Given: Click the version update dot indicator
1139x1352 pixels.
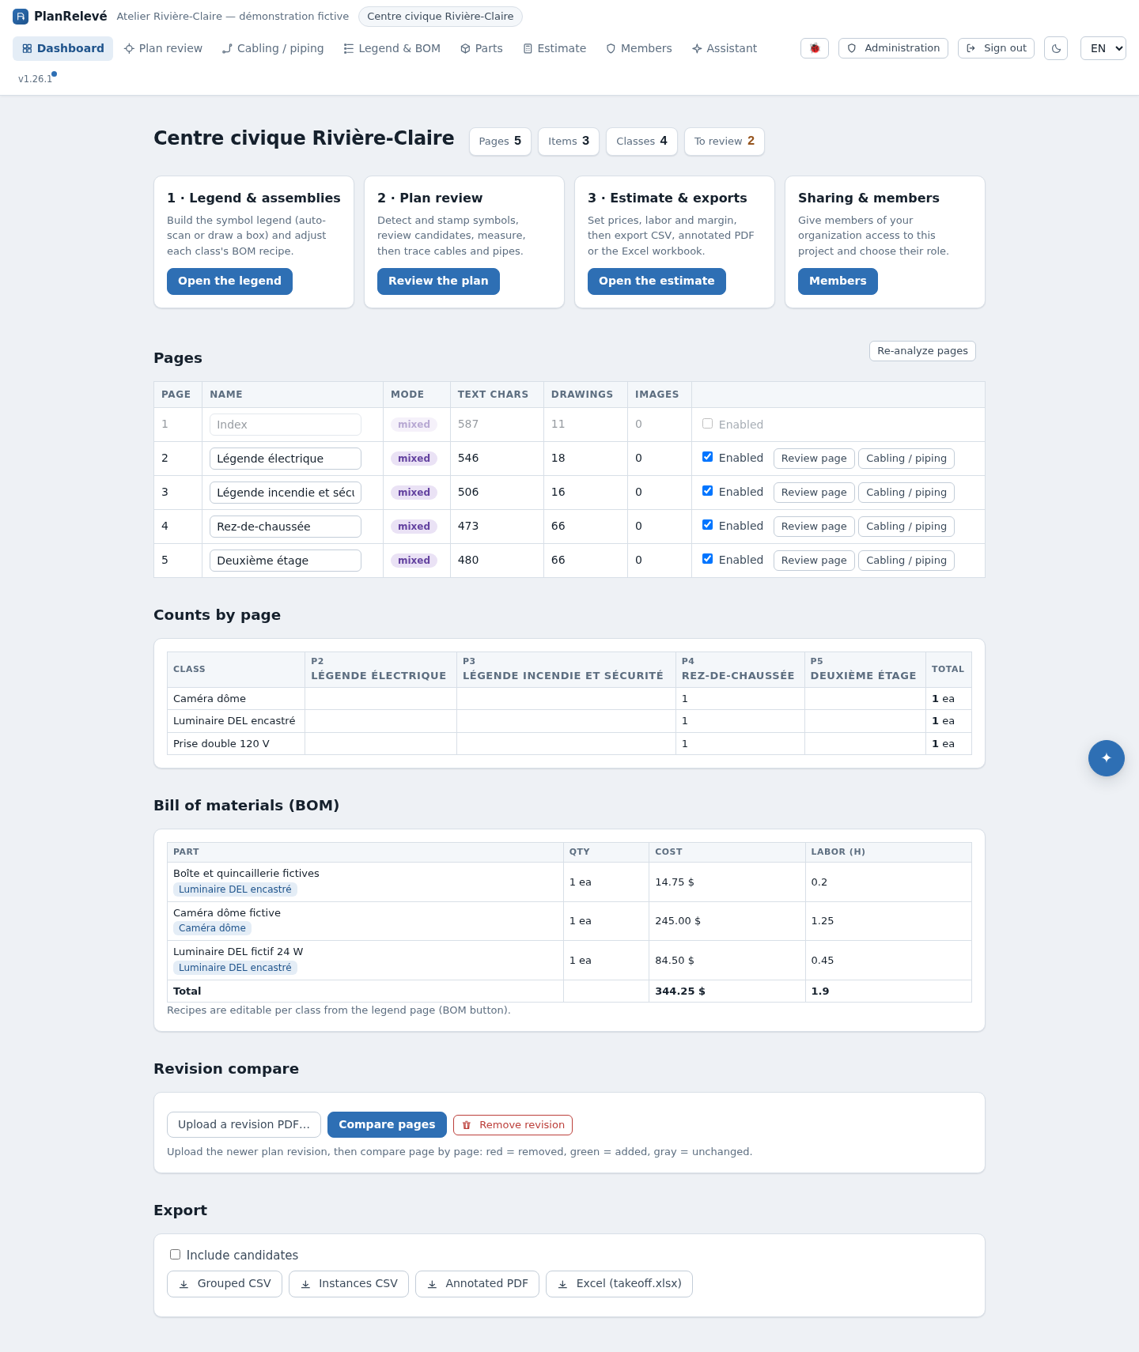Looking at the screenshot, I should click(x=54, y=74).
